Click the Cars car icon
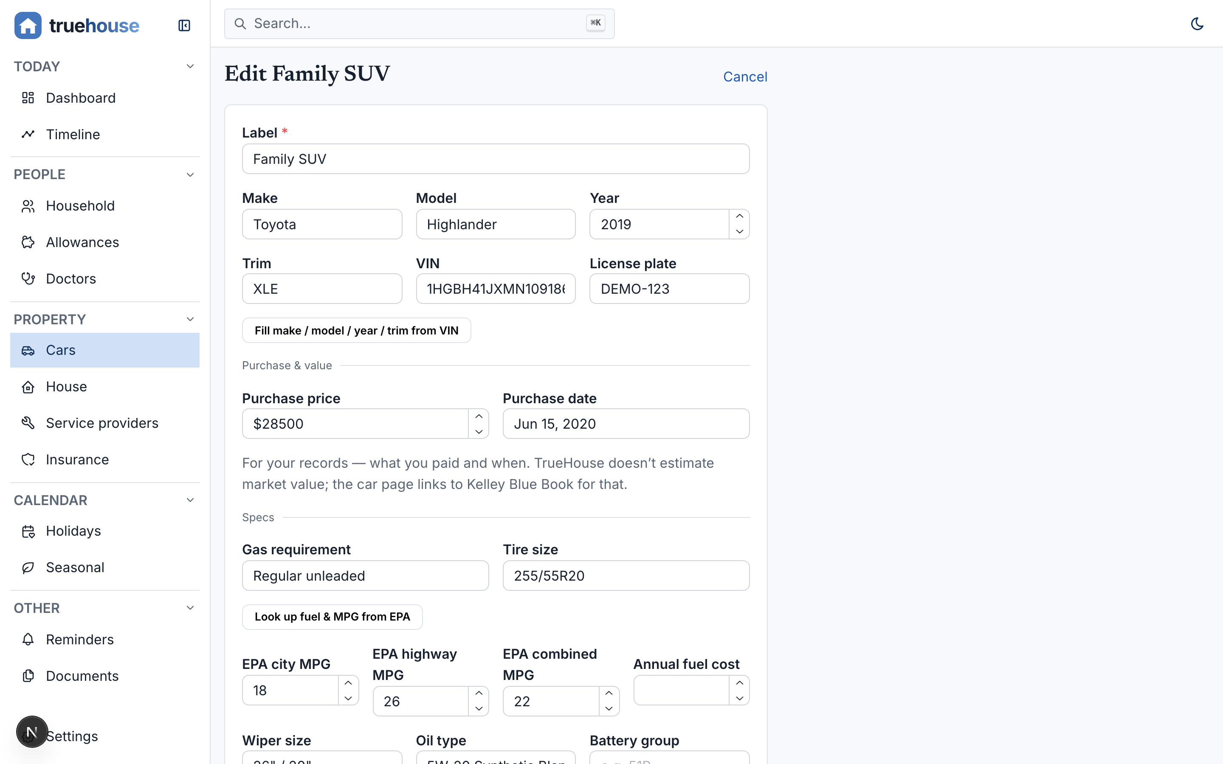The height and width of the screenshot is (764, 1223). [x=28, y=350]
